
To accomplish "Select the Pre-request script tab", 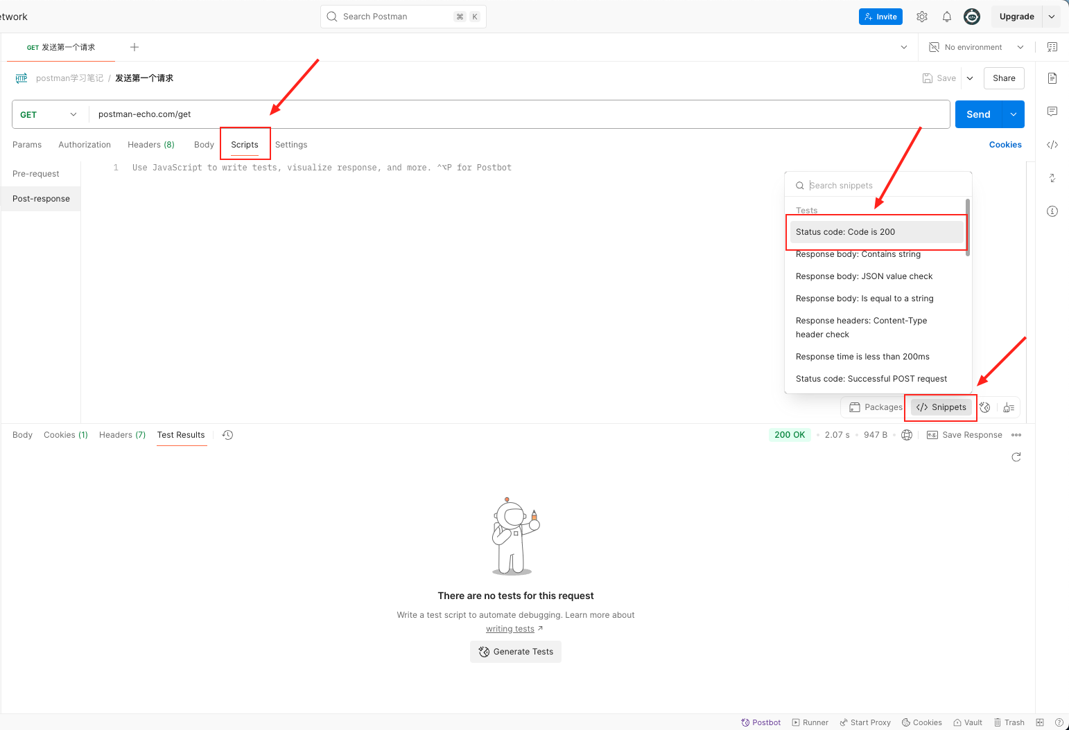I will point(36,174).
